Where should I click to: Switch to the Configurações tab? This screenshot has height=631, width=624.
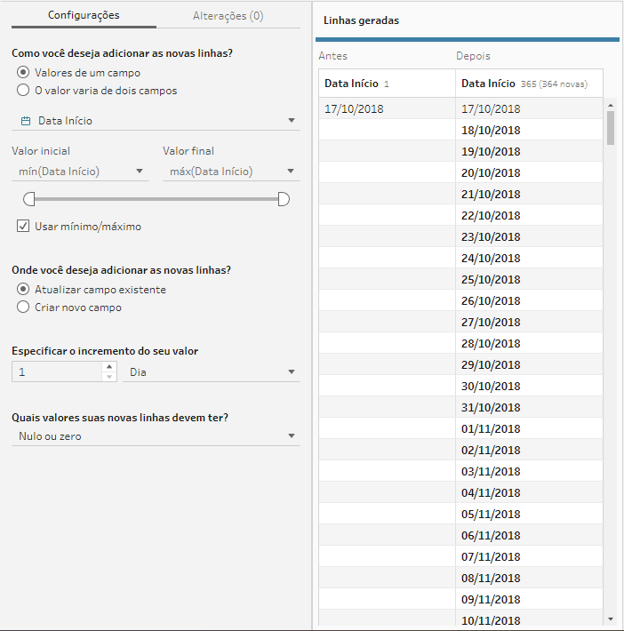[x=84, y=15]
